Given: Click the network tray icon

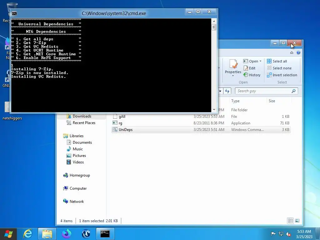Looking at the screenshot, I should click(281, 234).
